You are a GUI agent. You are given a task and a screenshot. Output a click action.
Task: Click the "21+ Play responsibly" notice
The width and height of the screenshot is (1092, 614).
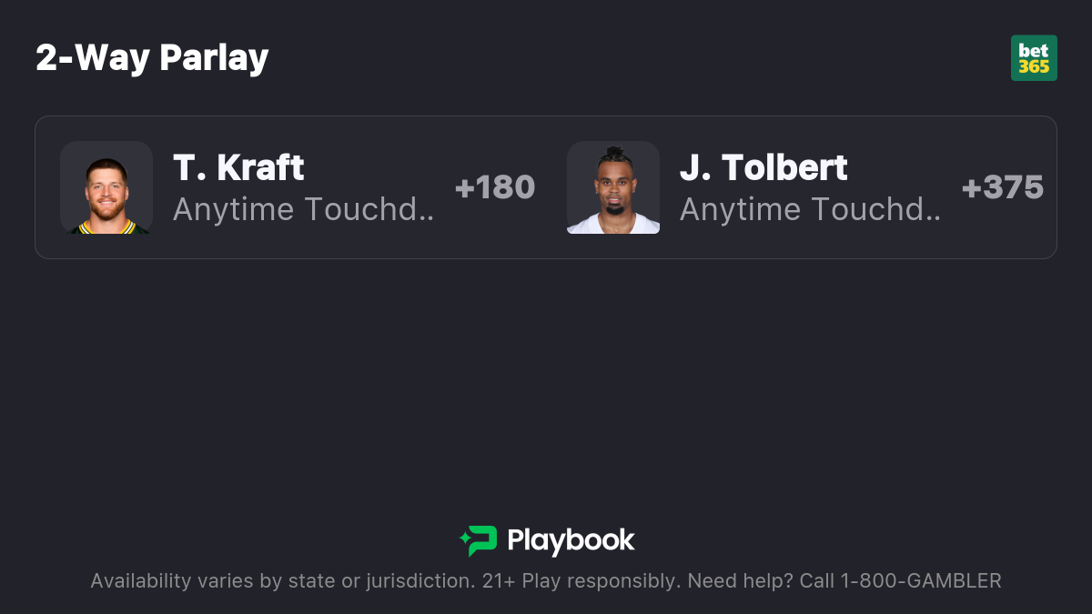tap(580, 581)
